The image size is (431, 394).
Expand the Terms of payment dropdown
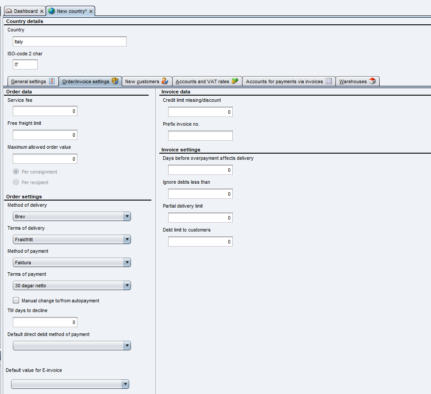(x=127, y=286)
